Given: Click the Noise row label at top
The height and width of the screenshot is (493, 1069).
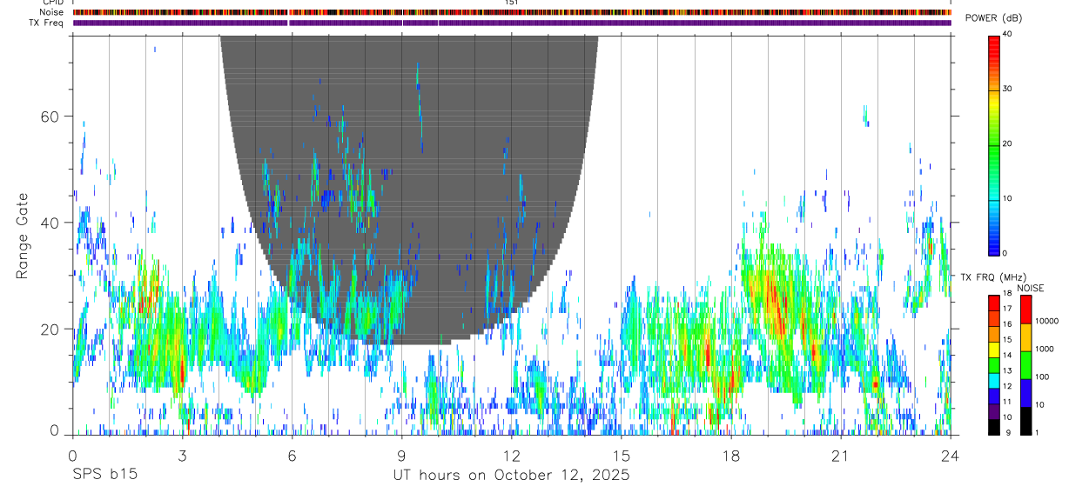Looking at the screenshot, I should tap(52, 12).
